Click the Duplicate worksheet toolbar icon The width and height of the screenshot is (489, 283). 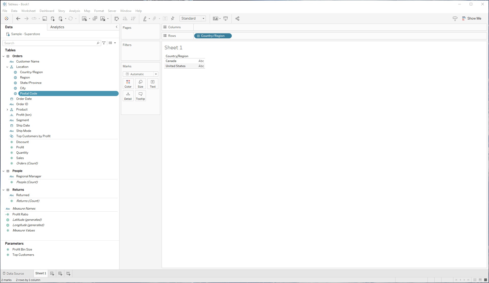[x=95, y=19]
